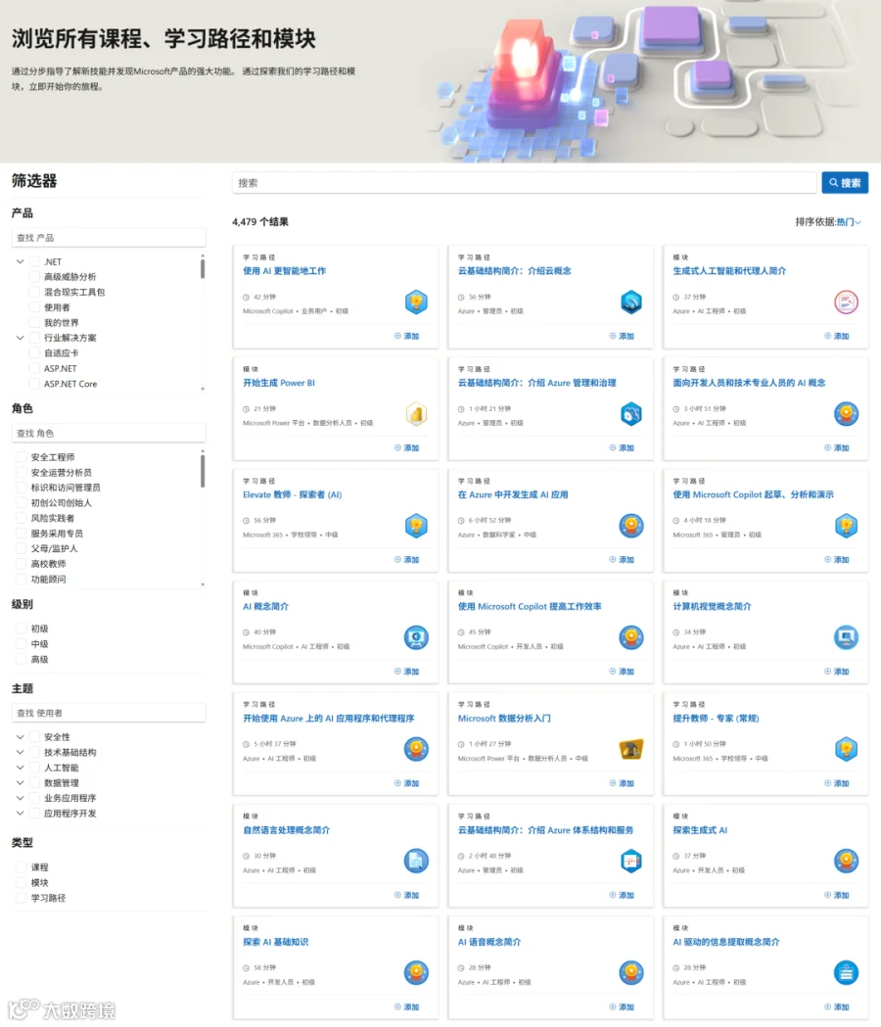Click the badge on 提升教师 - 专家 (常规) card

[846, 749]
